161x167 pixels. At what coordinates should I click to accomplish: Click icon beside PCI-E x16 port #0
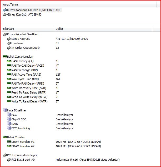coord(9,160)
